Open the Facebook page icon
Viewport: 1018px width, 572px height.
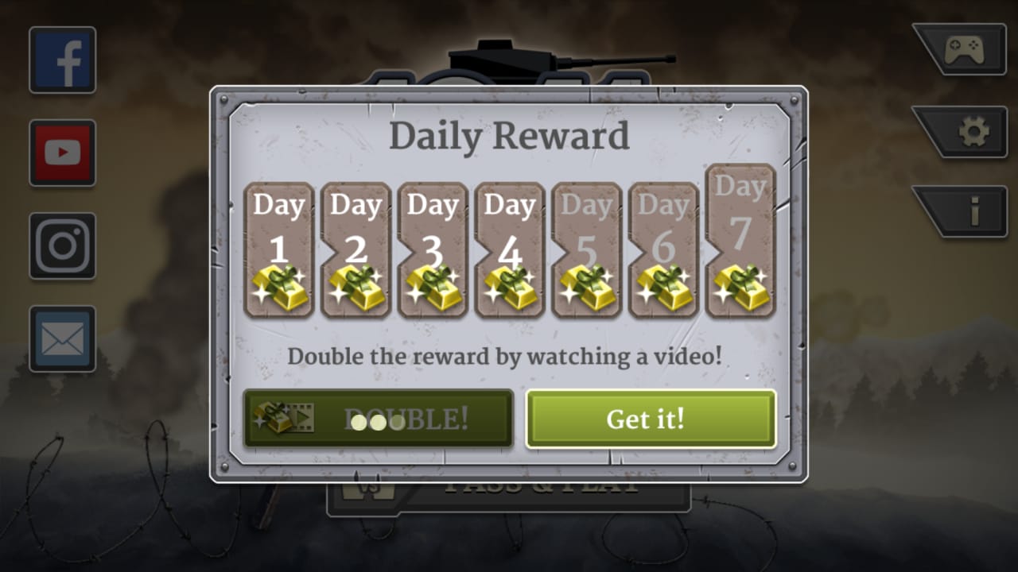(x=63, y=60)
